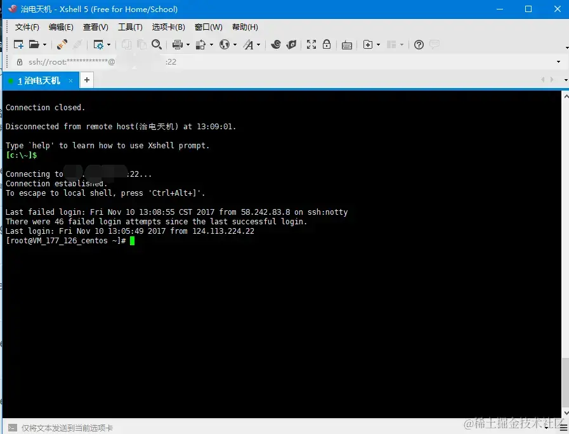Open the 帮助(H) menu

[245, 27]
